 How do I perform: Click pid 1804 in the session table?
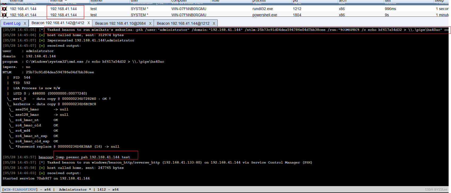297,15
